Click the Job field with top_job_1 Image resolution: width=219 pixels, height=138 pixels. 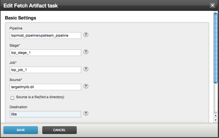click(45, 70)
